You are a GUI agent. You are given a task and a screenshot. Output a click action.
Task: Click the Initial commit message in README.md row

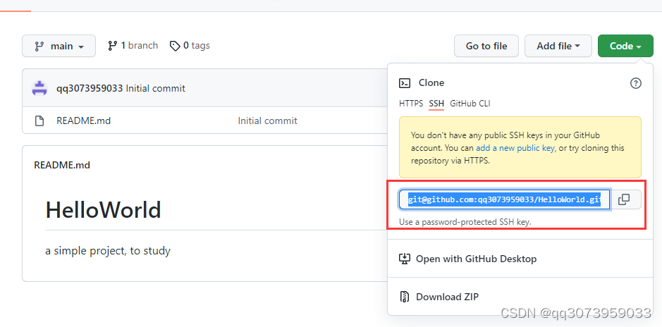(x=268, y=121)
